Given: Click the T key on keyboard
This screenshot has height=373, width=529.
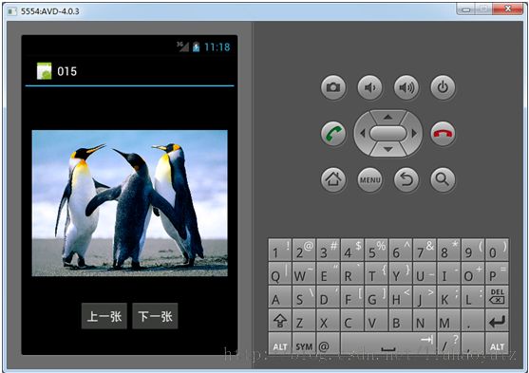Looking at the screenshot, I should click(376, 273).
